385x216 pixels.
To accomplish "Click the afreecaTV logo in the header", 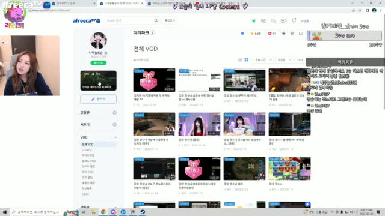I will (x=87, y=21).
